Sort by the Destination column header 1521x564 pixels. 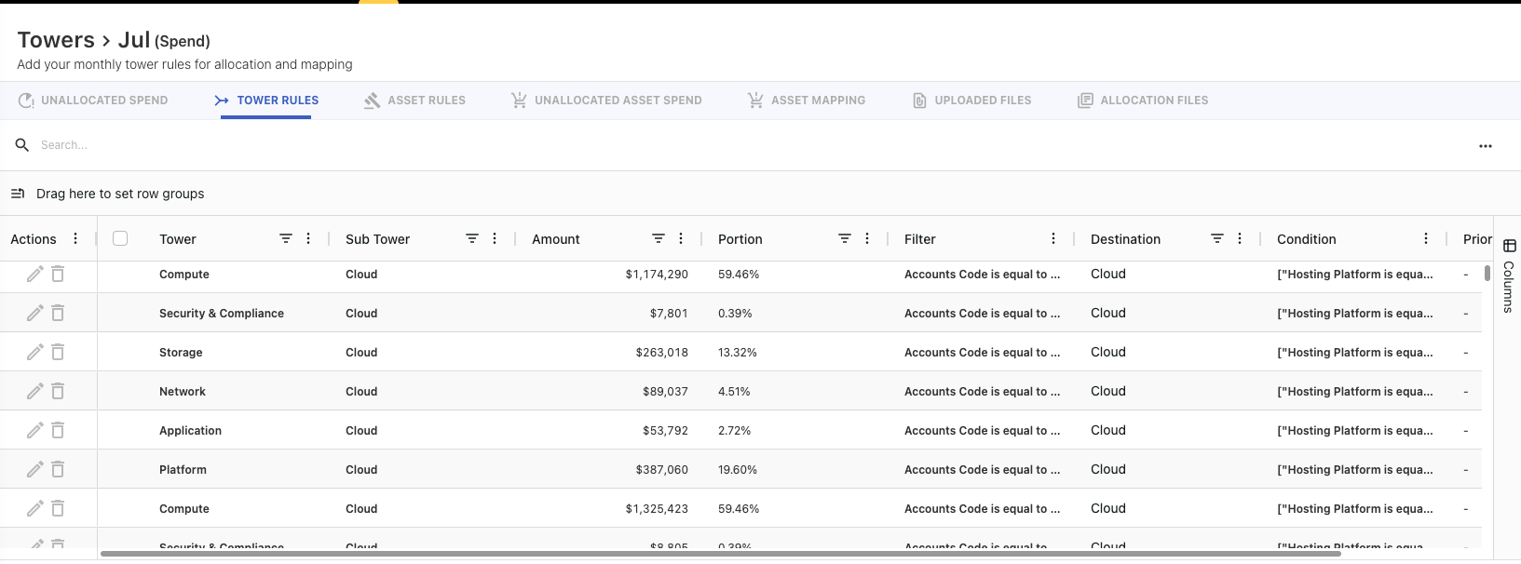1125,239
